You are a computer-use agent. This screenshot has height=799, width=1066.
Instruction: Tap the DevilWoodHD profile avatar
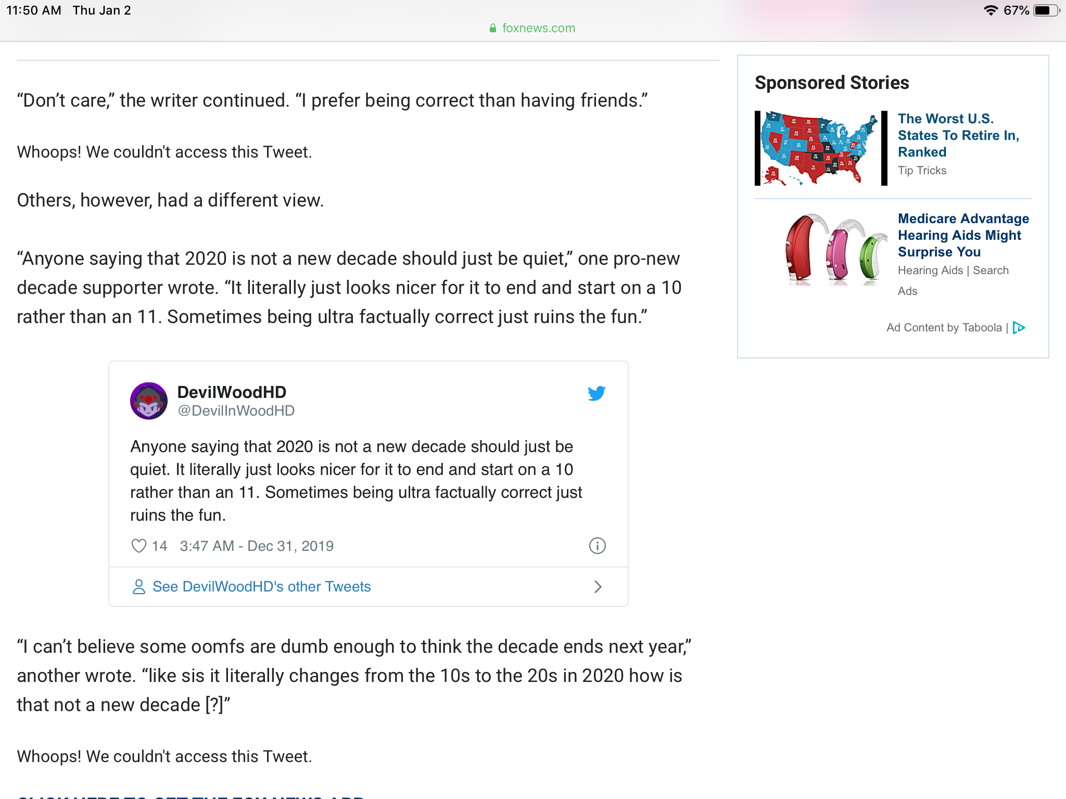tap(149, 401)
